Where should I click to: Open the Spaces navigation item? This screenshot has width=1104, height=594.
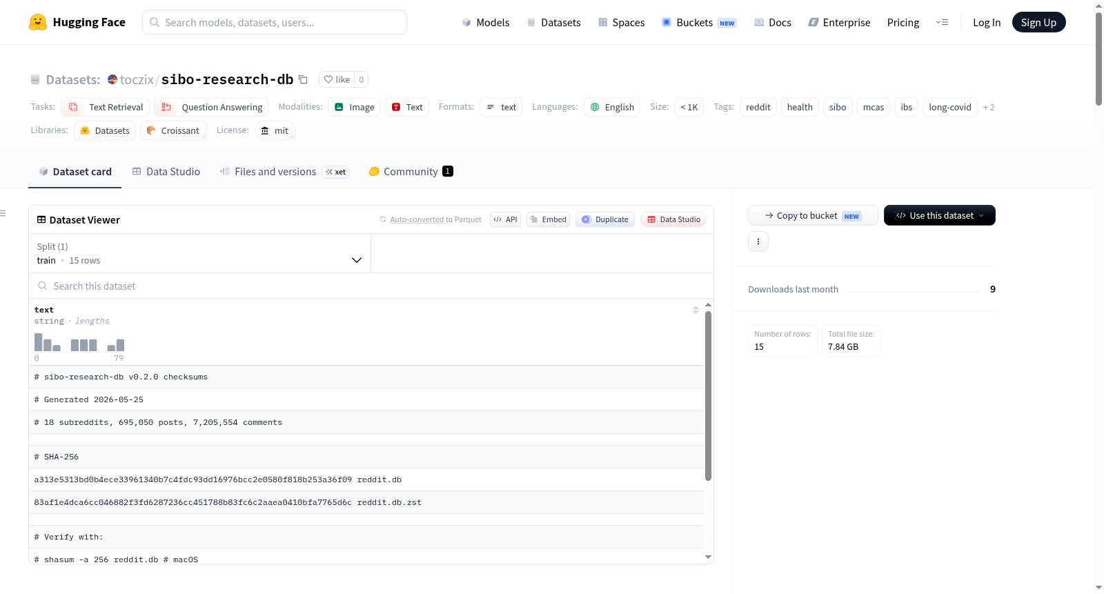(621, 22)
